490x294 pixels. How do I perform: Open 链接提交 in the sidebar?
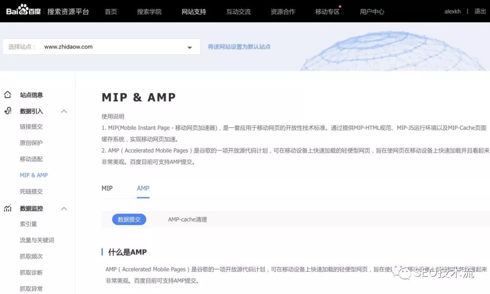click(x=31, y=127)
